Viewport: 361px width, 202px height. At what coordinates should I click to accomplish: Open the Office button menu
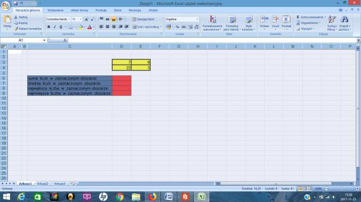pos(5,5)
